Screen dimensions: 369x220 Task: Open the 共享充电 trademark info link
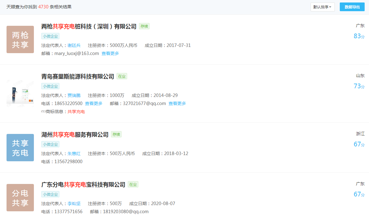pyautogui.click(x=76, y=112)
